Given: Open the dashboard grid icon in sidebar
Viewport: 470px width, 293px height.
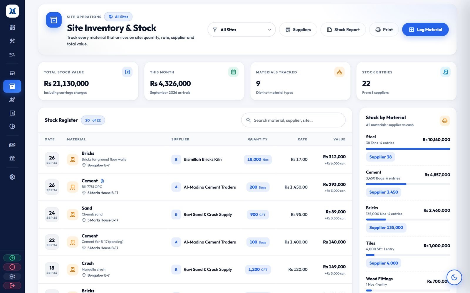Looking at the screenshot, I should 12,27.
